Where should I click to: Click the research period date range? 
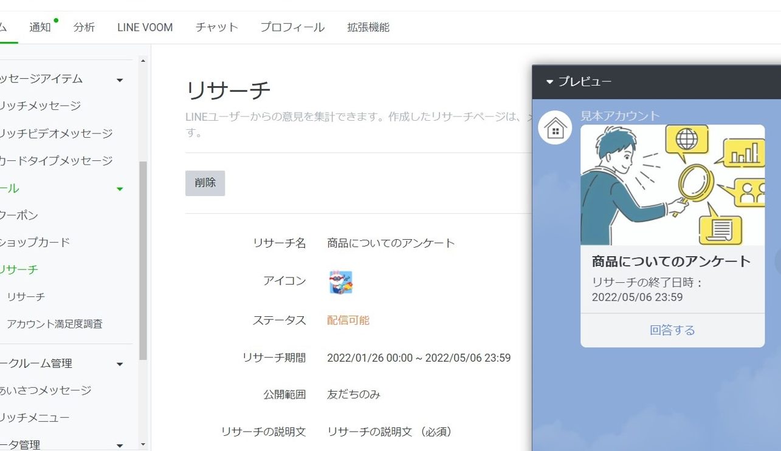[x=419, y=358]
